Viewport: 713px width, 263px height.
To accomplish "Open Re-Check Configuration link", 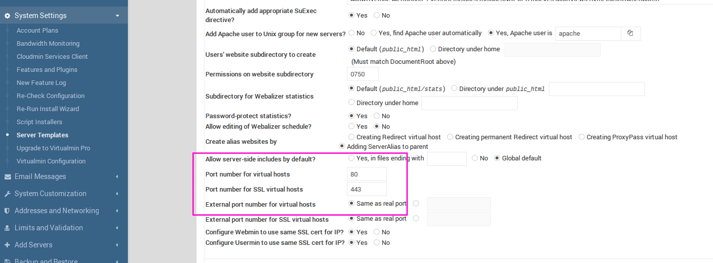I will coord(50,96).
